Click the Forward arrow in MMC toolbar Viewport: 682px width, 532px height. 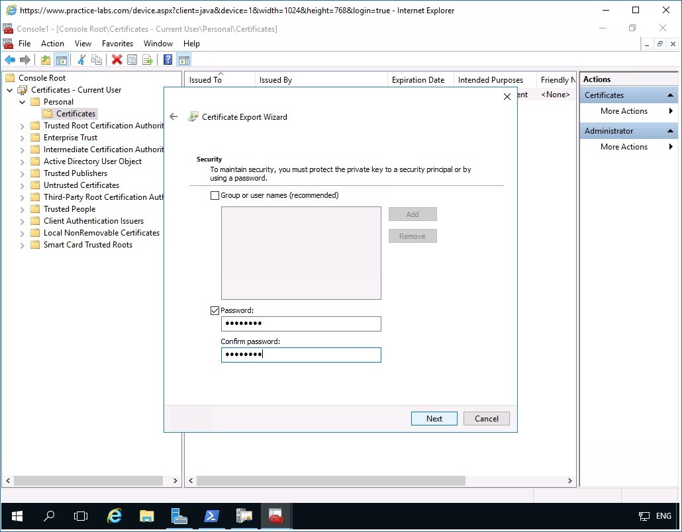click(x=25, y=60)
